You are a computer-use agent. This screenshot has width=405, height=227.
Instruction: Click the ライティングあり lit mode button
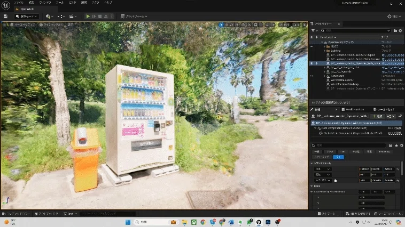coord(51,25)
